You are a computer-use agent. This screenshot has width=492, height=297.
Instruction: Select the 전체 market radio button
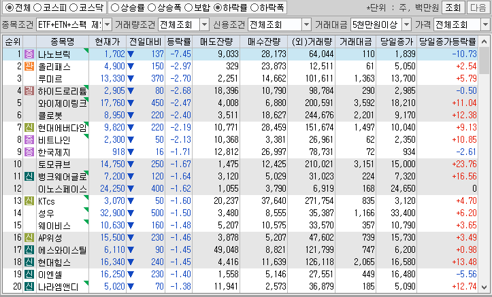pyautogui.click(x=10, y=7)
